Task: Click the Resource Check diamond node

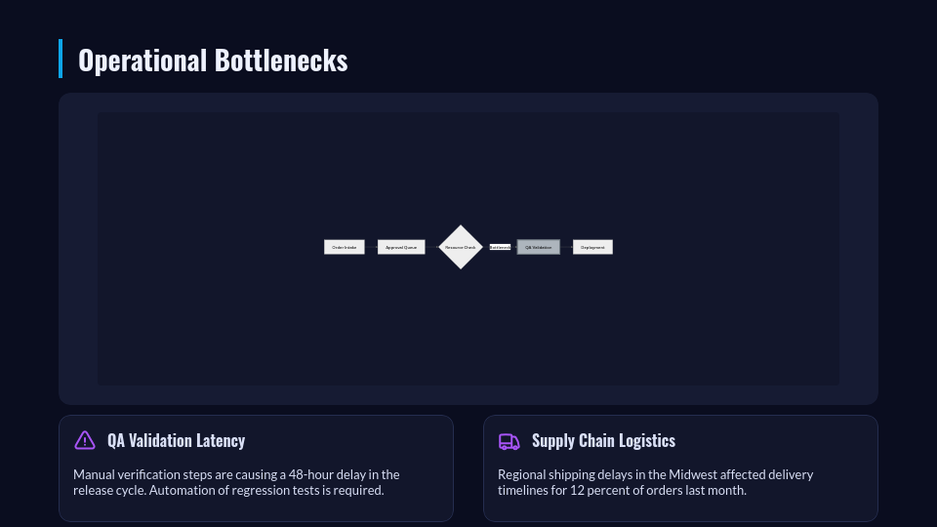Action: pyautogui.click(x=461, y=247)
